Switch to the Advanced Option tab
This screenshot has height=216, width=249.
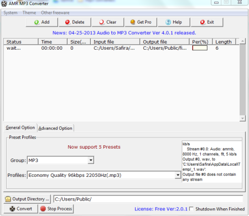point(55,128)
